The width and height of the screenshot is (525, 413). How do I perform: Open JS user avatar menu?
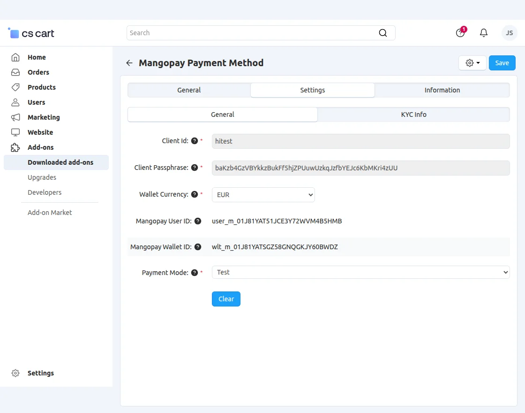(x=509, y=33)
